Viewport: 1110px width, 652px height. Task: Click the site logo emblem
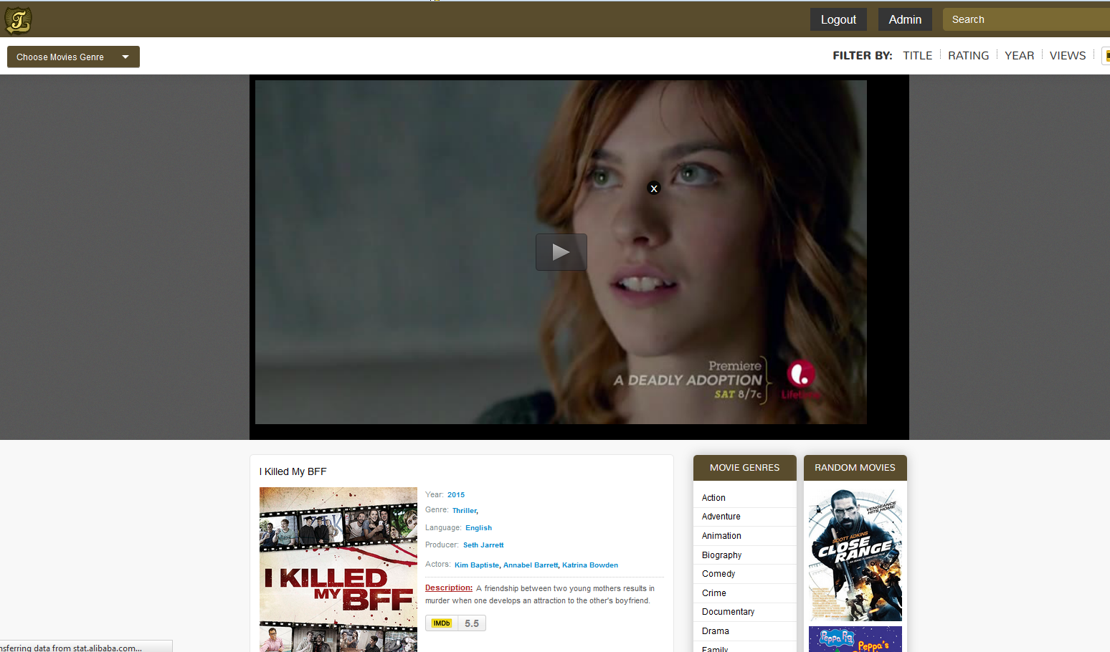pyautogui.click(x=18, y=20)
